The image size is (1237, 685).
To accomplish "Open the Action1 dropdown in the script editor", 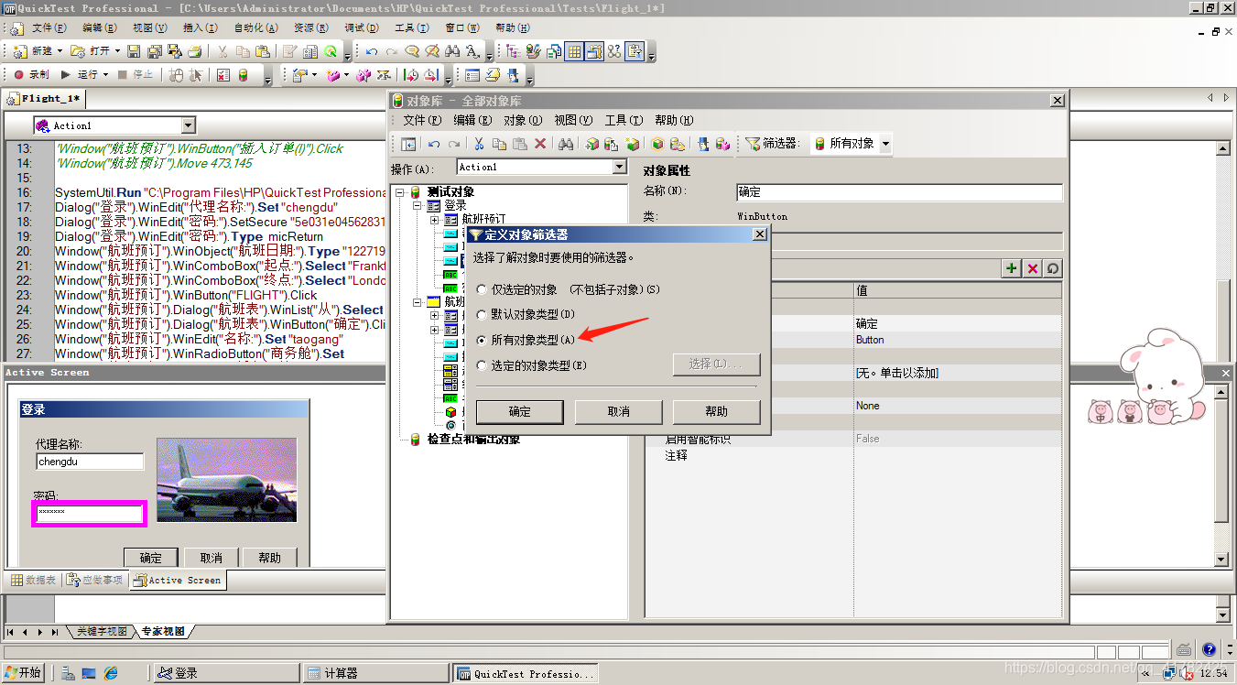I will [189, 125].
